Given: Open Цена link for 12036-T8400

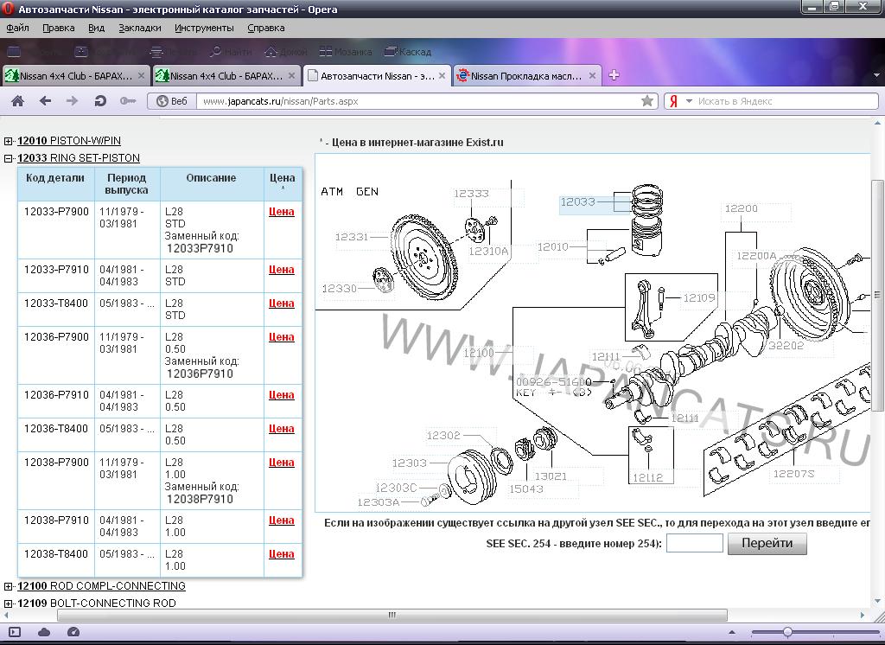Looking at the screenshot, I should tap(282, 429).
